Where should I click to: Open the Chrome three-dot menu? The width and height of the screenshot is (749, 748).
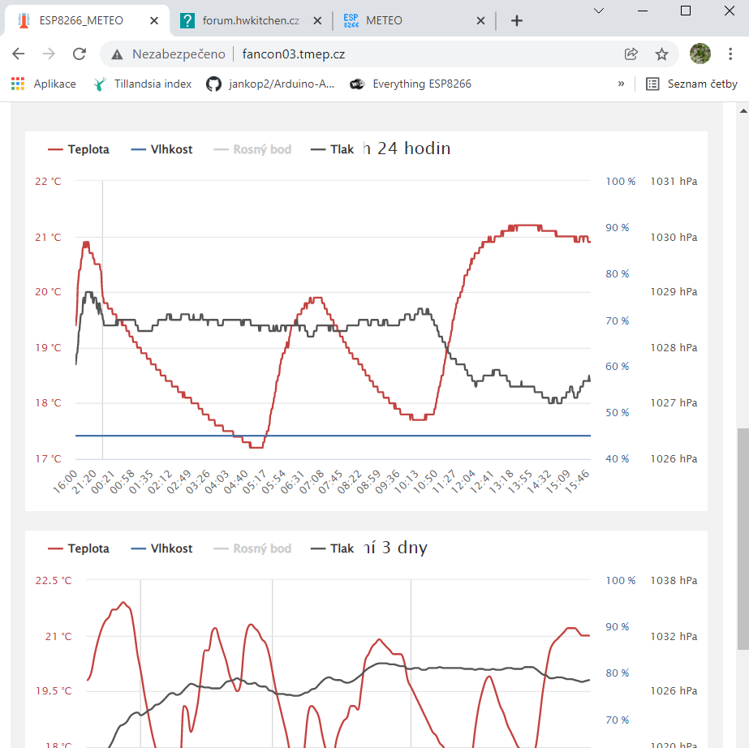730,54
